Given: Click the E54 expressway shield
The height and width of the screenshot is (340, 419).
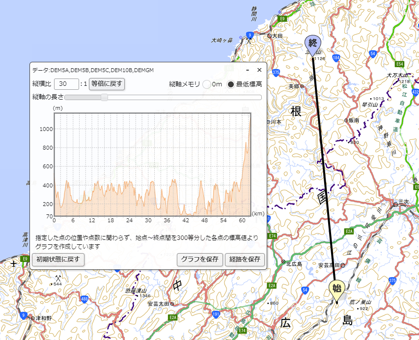Looking at the screenshot, I should pyautogui.click(x=399, y=64).
